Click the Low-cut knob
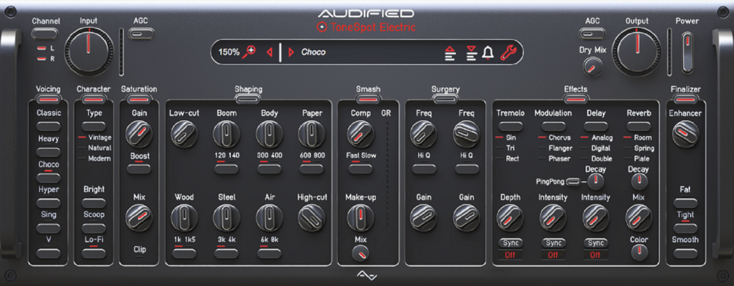 pyautogui.click(x=184, y=134)
